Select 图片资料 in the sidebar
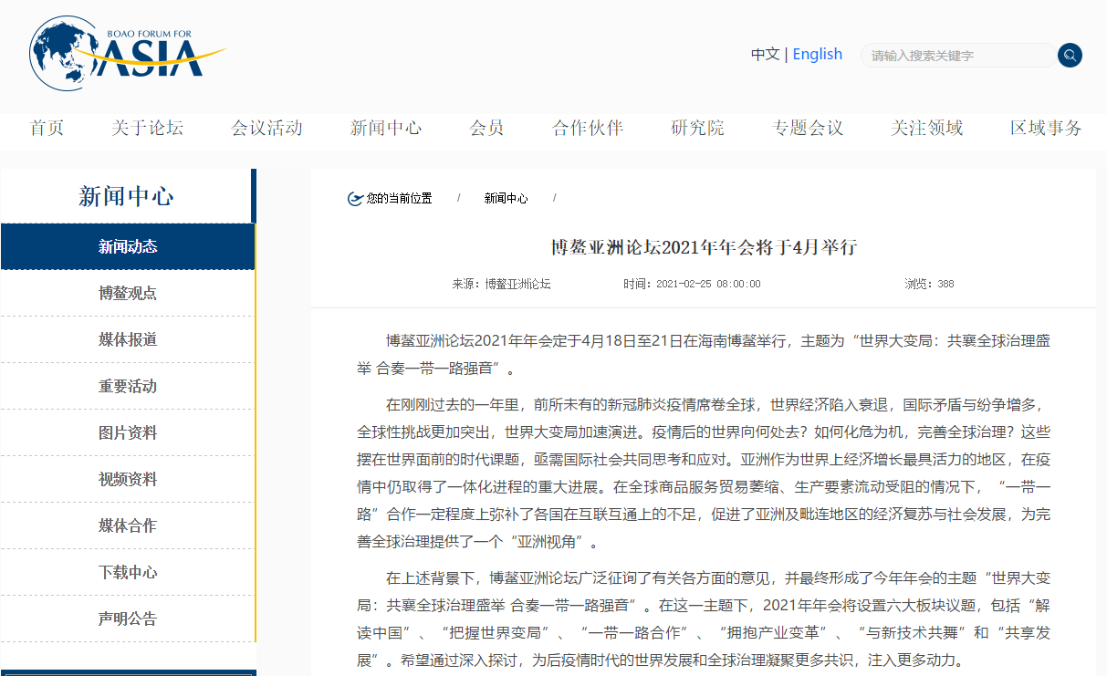This screenshot has width=1107, height=676. (x=128, y=433)
